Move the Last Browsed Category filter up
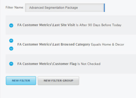This screenshot has width=136, height=98. [x=11, y=41]
